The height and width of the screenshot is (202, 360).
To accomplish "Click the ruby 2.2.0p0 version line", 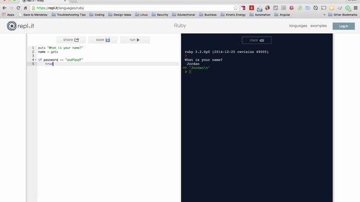I will point(227,52).
